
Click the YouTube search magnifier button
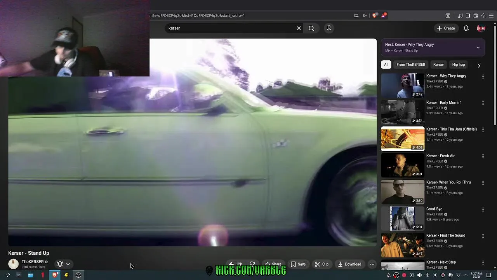(311, 28)
